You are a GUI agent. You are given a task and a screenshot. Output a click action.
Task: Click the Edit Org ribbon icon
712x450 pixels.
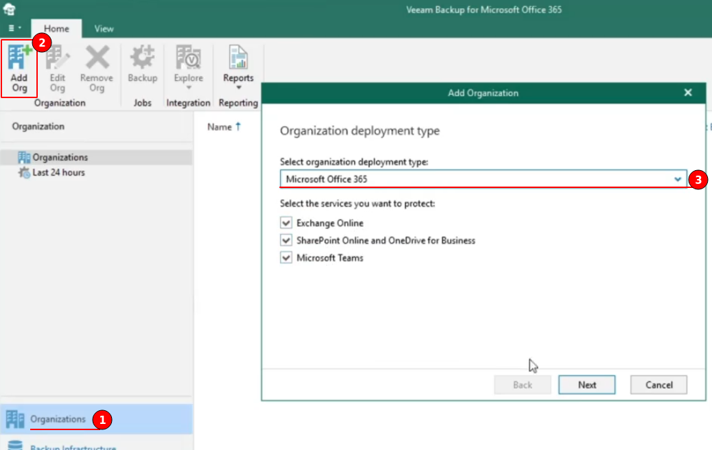pyautogui.click(x=58, y=57)
